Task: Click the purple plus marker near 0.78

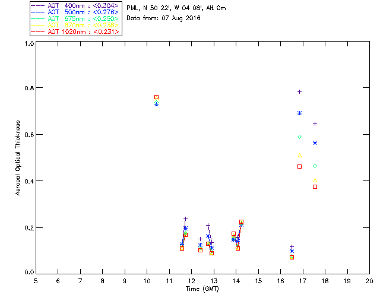Action: (x=299, y=91)
